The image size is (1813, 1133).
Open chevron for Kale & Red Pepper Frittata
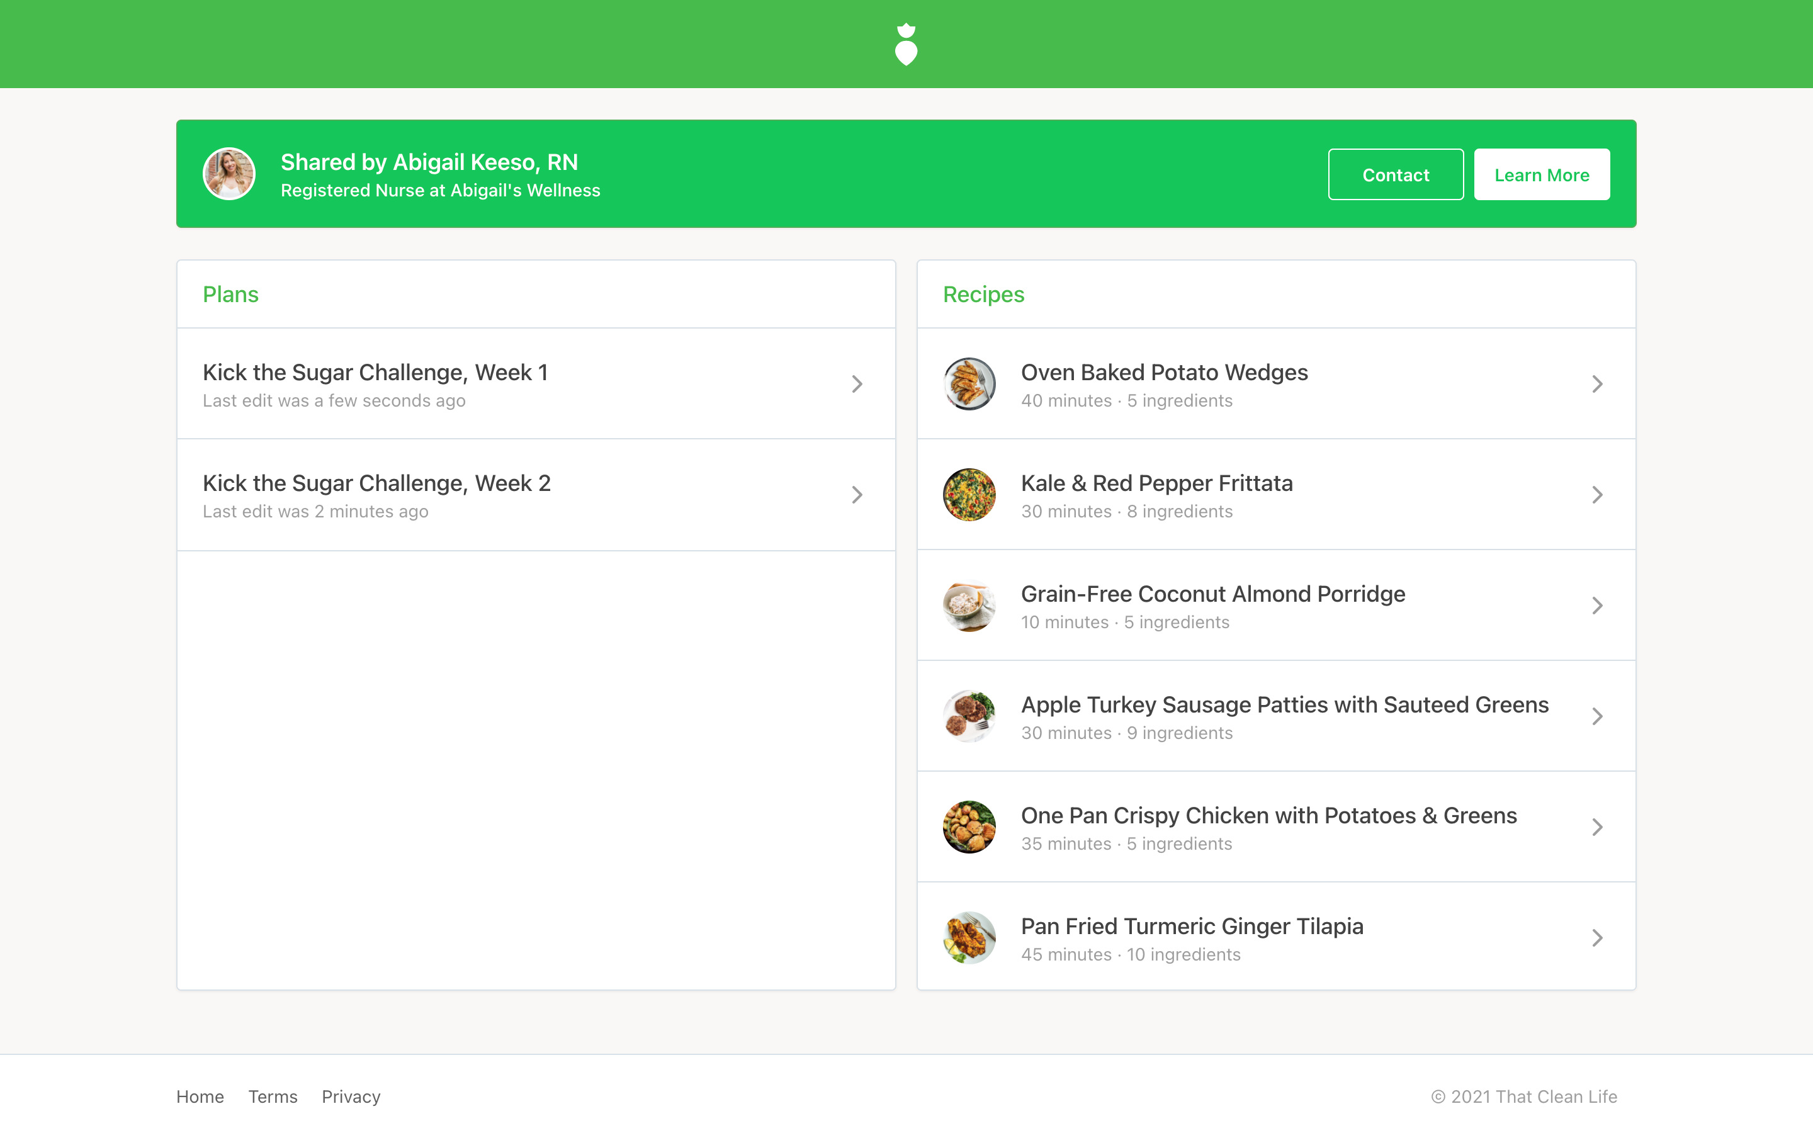pyautogui.click(x=1597, y=495)
